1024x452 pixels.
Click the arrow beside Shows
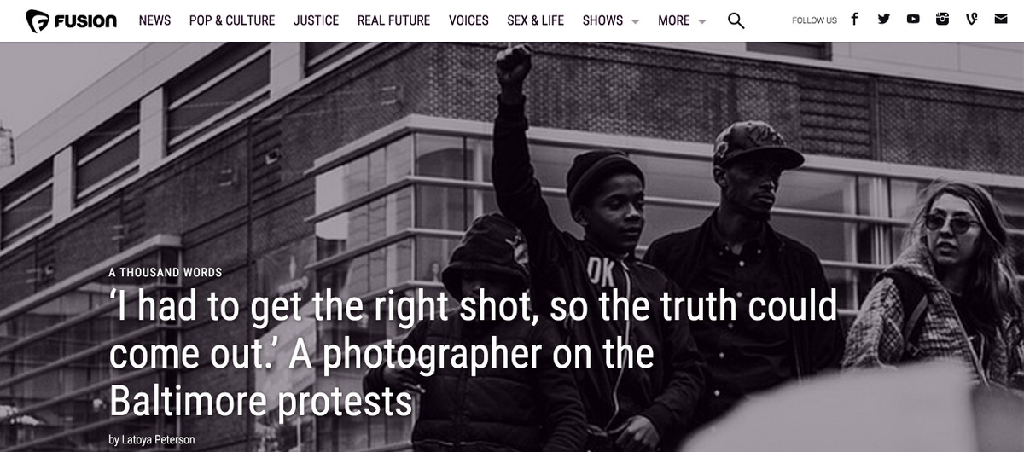point(635,22)
